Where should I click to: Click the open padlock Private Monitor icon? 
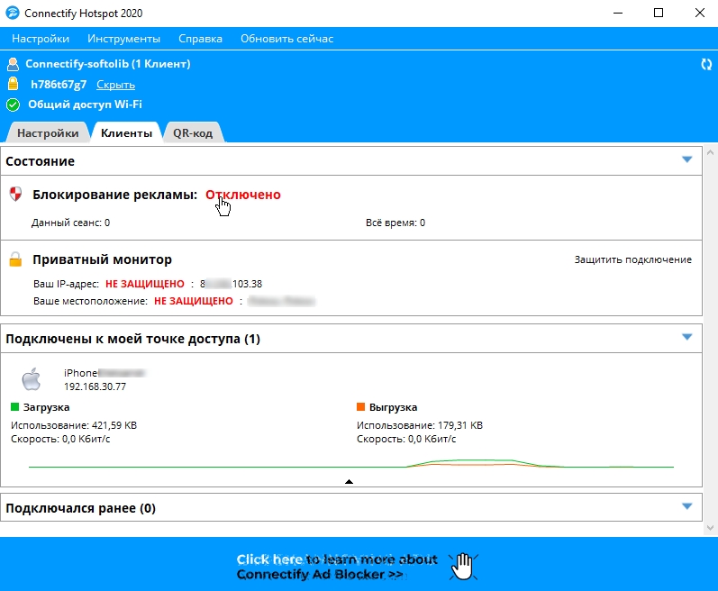pos(15,259)
